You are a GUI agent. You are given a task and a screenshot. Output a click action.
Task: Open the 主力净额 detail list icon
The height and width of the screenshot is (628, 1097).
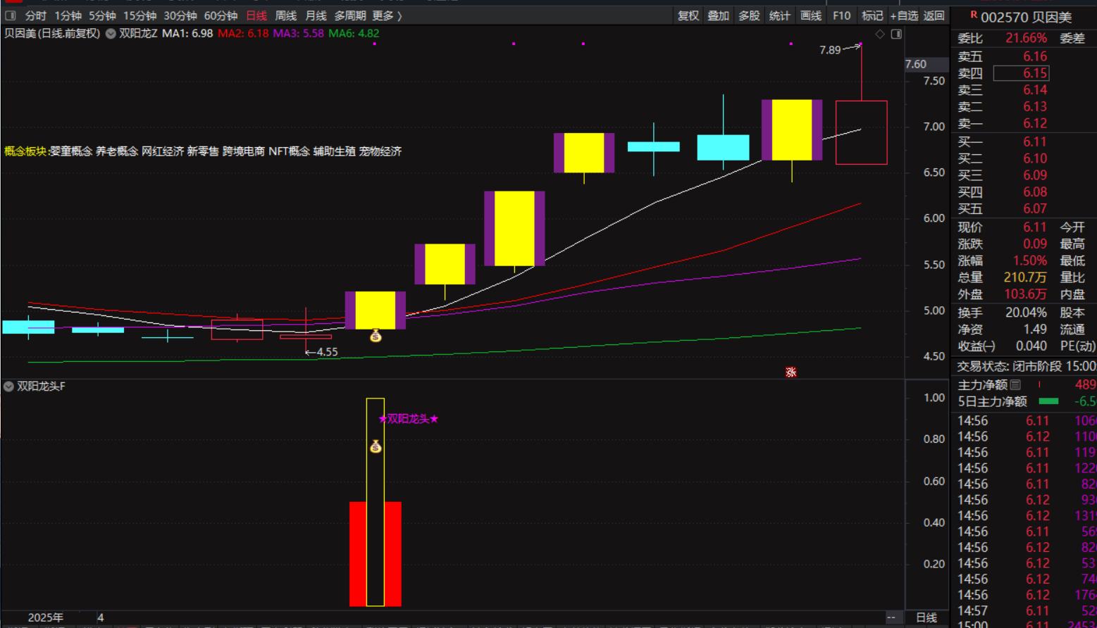[1015, 384]
